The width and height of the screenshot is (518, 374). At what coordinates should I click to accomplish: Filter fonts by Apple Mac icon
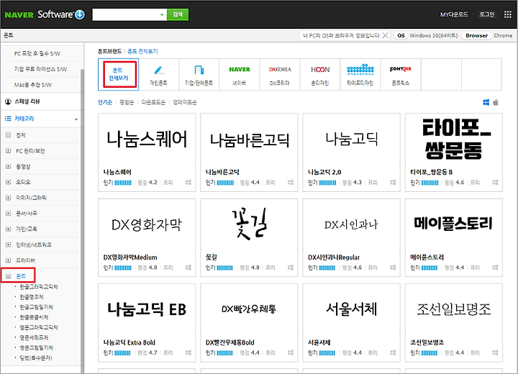coord(496,102)
